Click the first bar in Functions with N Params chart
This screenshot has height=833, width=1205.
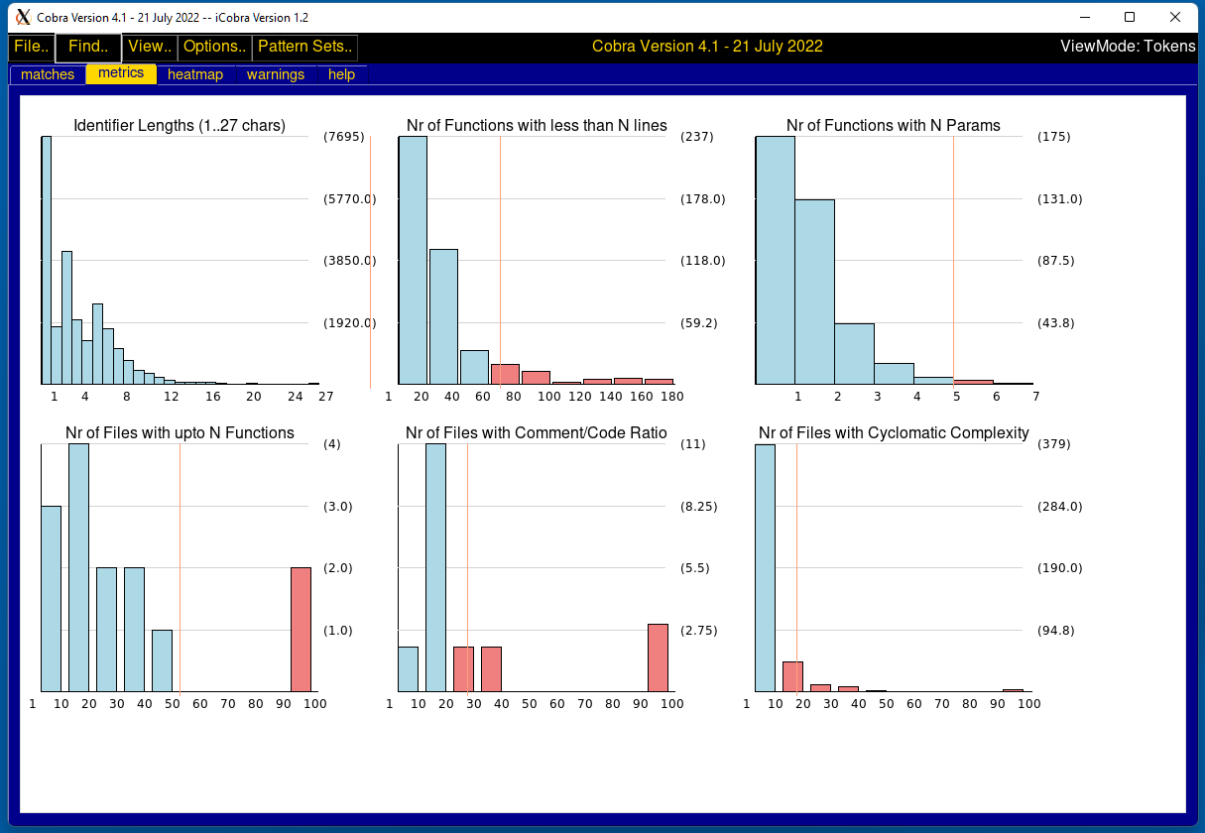775,260
